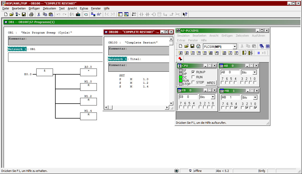Enable the STOP checkbox in CPU panel
302x174 pixels.
click(x=193, y=82)
